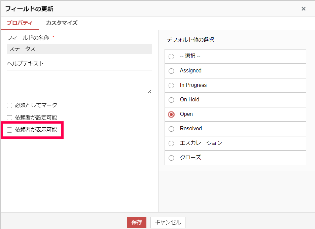Select the エスカレーション radio option
315x229 pixels.
tap(171, 143)
